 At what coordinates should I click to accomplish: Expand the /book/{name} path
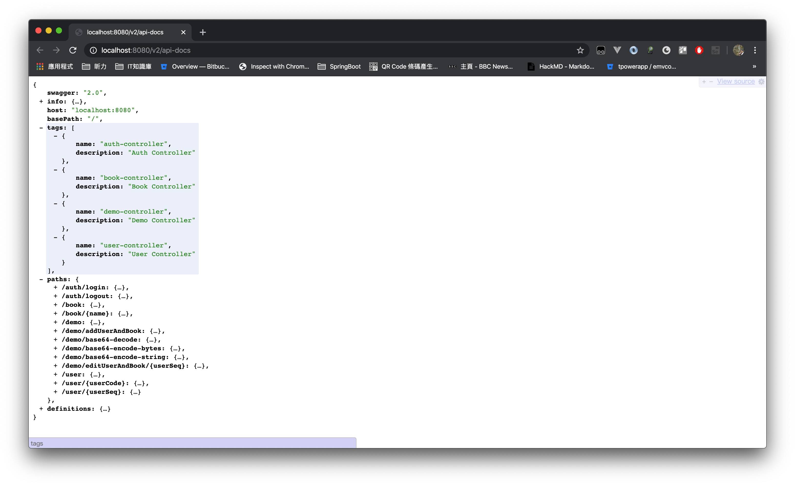click(56, 313)
